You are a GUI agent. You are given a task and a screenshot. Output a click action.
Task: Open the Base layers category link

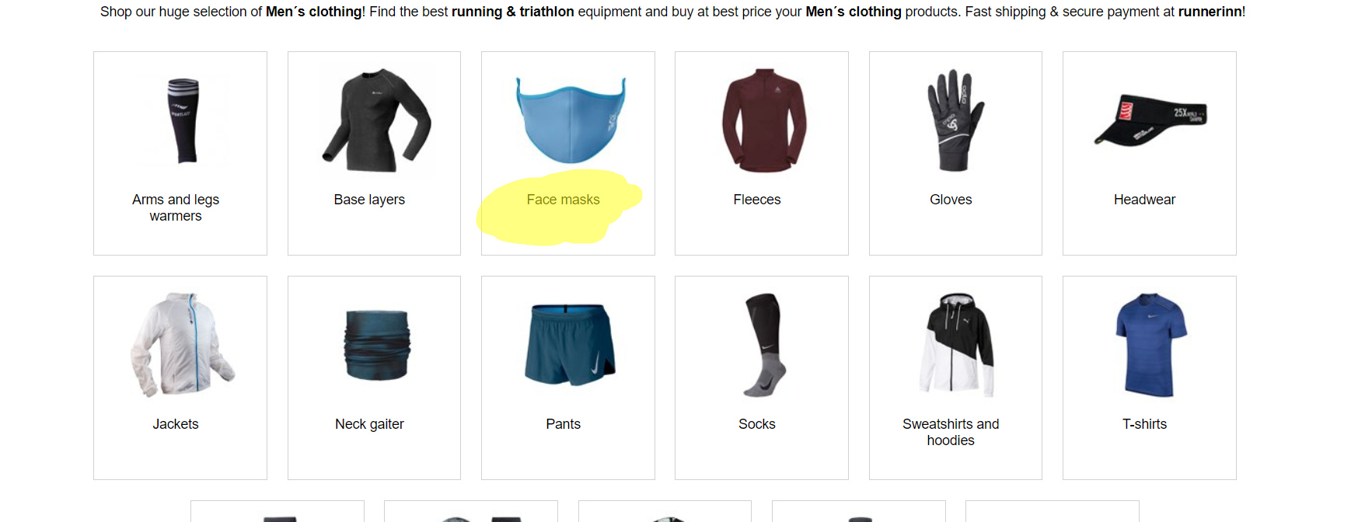[369, 200]
